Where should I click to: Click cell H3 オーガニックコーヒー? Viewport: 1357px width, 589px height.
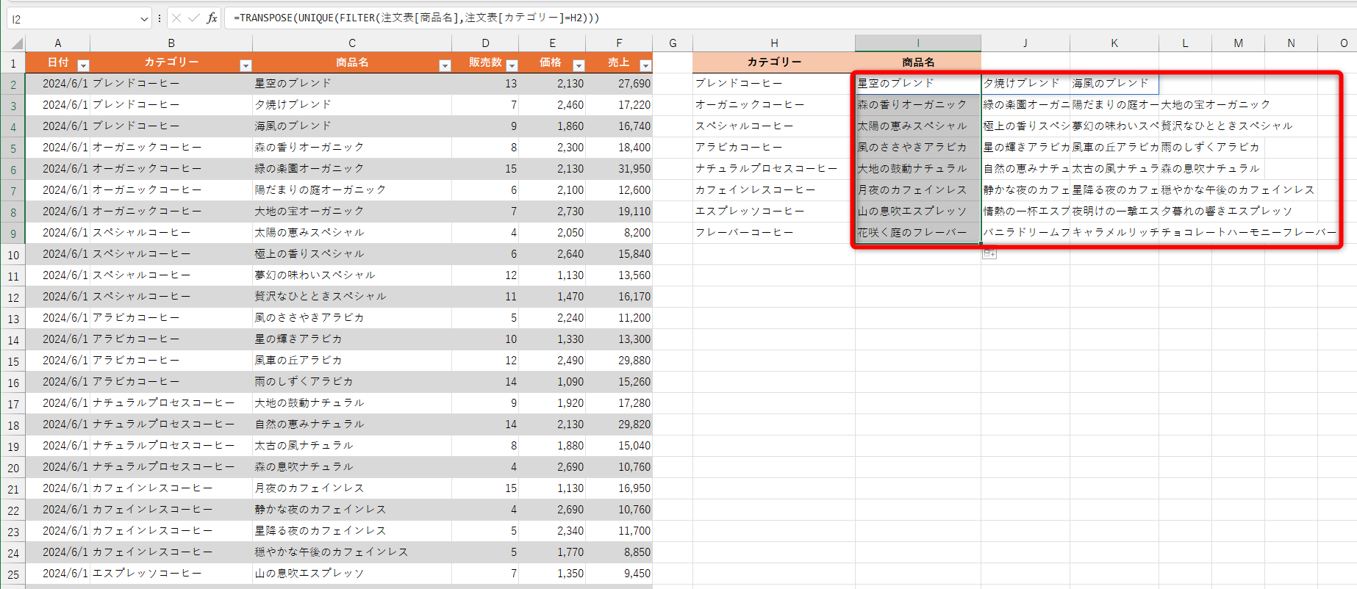(774, 105)
